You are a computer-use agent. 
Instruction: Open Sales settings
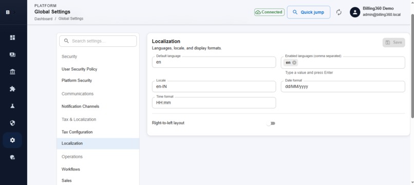pos(98,180)
